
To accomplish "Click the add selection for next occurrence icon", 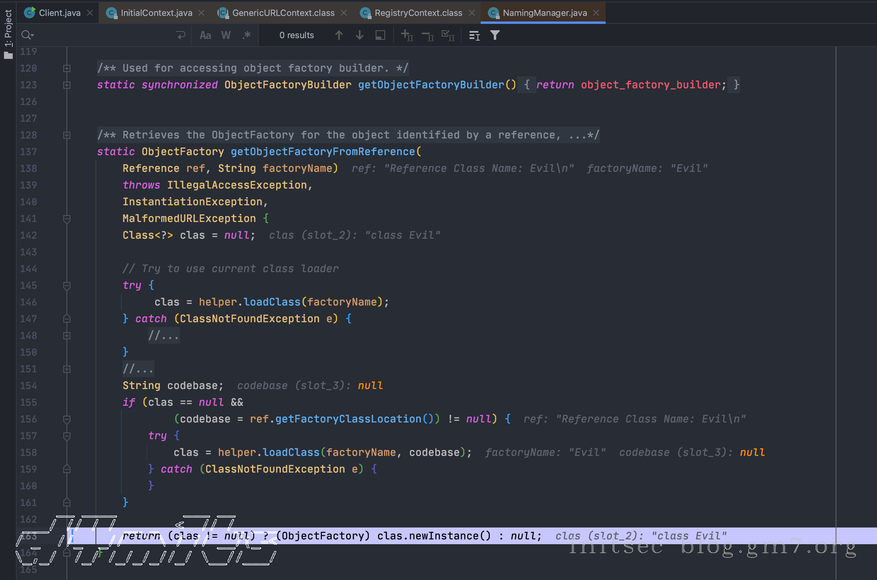I will pos(407,35).
